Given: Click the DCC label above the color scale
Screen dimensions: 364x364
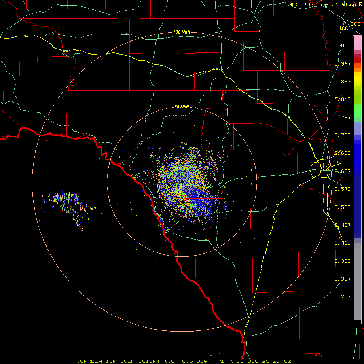Looking at the screenshot, I should tap(355, 24).
